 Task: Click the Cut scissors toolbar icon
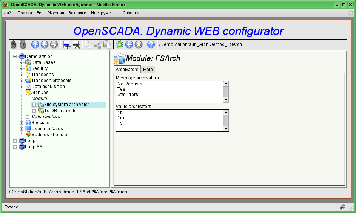(98, 44)
